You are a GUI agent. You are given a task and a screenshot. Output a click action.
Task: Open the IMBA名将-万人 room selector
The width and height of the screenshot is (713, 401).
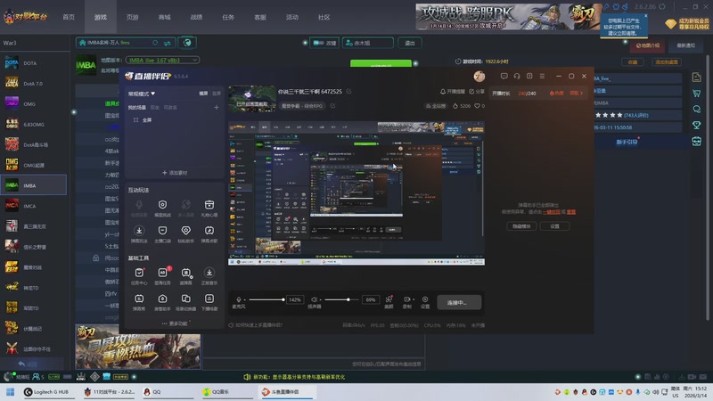(x=126, y=43)
